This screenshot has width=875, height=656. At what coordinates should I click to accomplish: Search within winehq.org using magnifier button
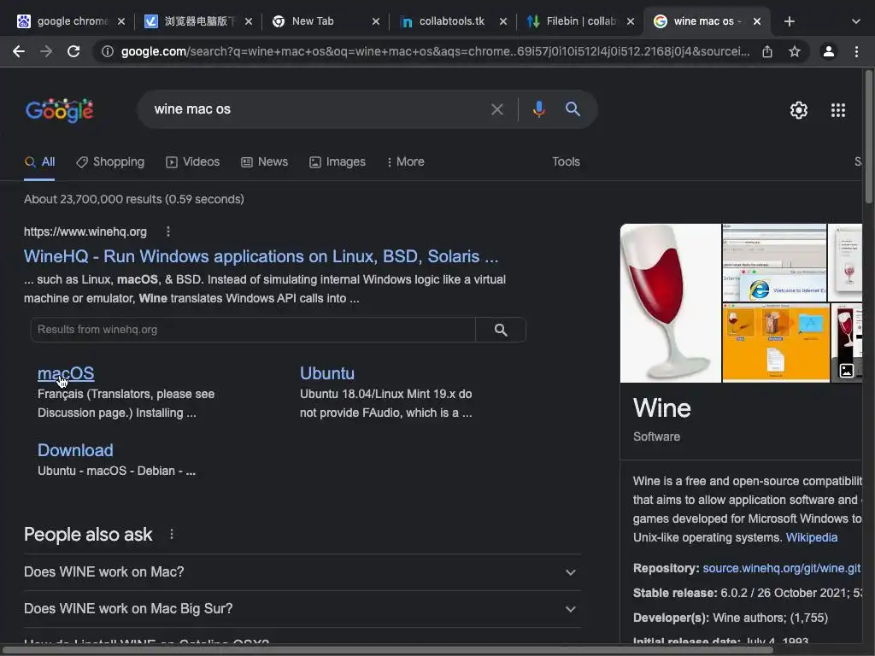coord(501,330)
